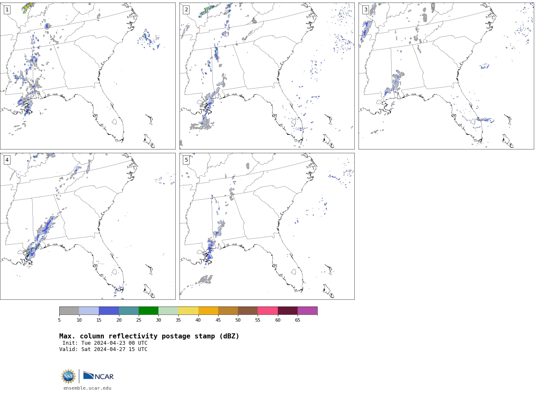Click the colorbar tick label 50
The width and height of the screenshot is (538, 393).
[238, 320]
